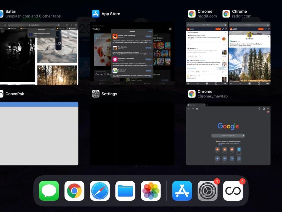
Task: Open the App Store from the dock
Action: click(x=182, y=191)
